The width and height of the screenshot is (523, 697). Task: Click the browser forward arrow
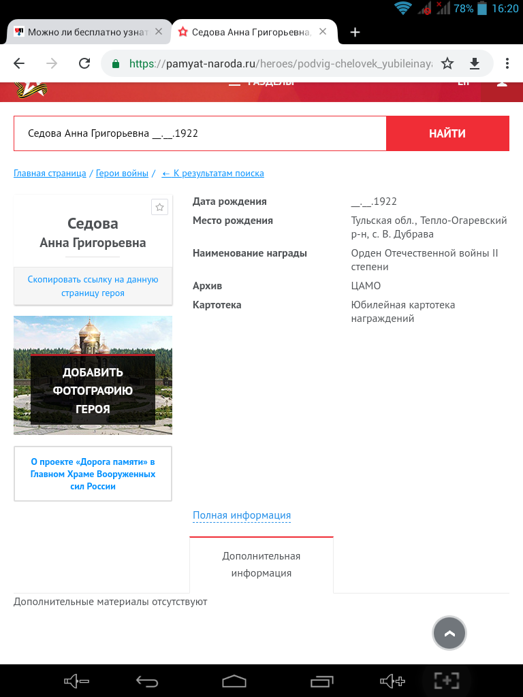click(x=52, y=63)
